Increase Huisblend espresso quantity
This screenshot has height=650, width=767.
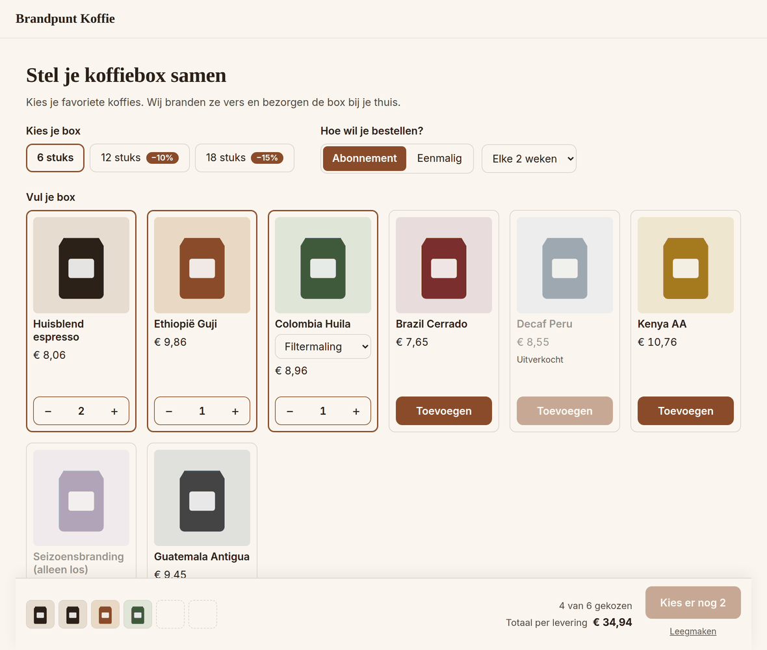(114, 411)
